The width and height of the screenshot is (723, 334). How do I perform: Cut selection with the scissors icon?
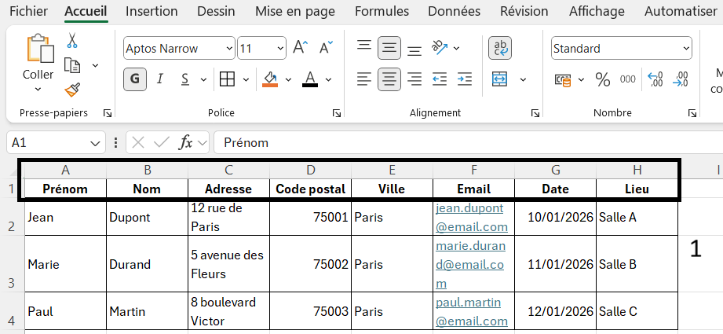click(x=72, y=40)
